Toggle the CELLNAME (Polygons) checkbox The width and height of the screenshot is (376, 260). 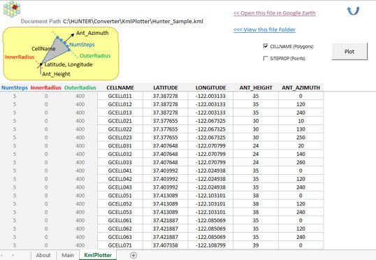tap(266, 46)
